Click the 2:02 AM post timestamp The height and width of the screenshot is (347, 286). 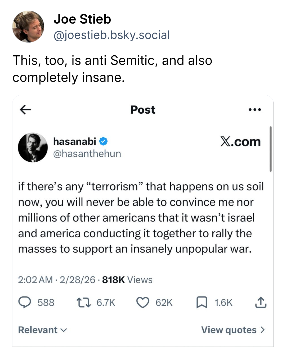click(x=35, y=280)
